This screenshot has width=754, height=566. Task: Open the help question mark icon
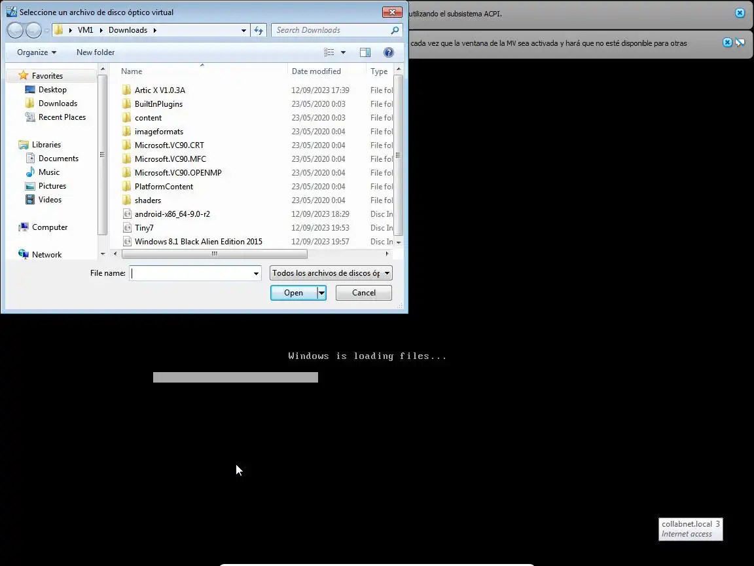tap(389, 52)
